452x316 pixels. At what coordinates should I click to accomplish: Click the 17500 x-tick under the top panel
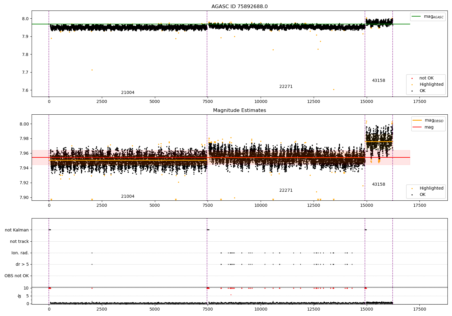(419, 102)
